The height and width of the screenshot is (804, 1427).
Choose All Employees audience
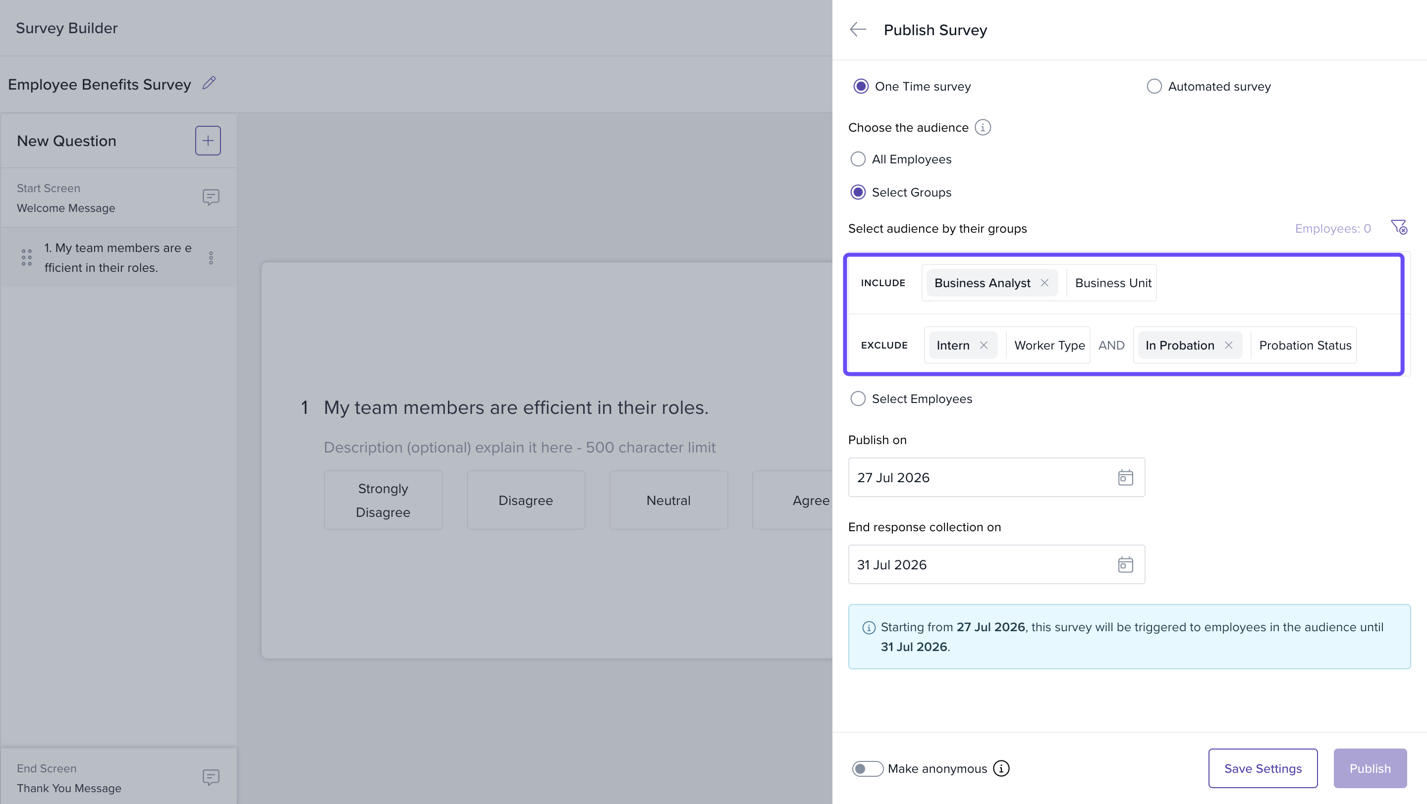click(858, 159)
